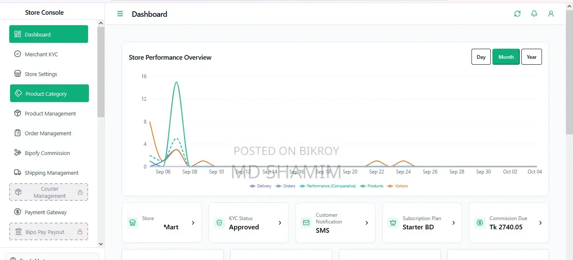The image size is (573, 260).
Task: Click the Courier Management lock icon
Action: (x=80, y=192)
